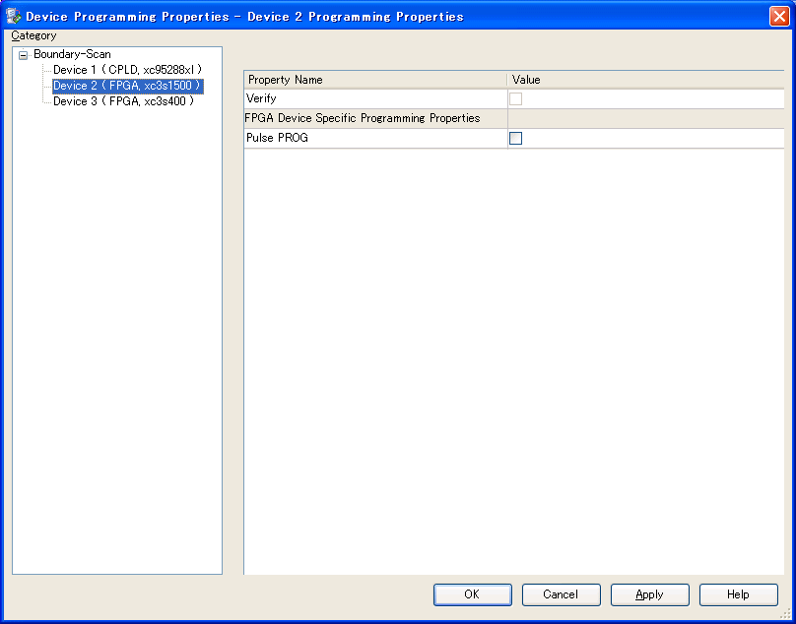The image size is (796, 624).
Task: Click the Property Name column header
Action: pyautogui.click(x=374, y=80)
